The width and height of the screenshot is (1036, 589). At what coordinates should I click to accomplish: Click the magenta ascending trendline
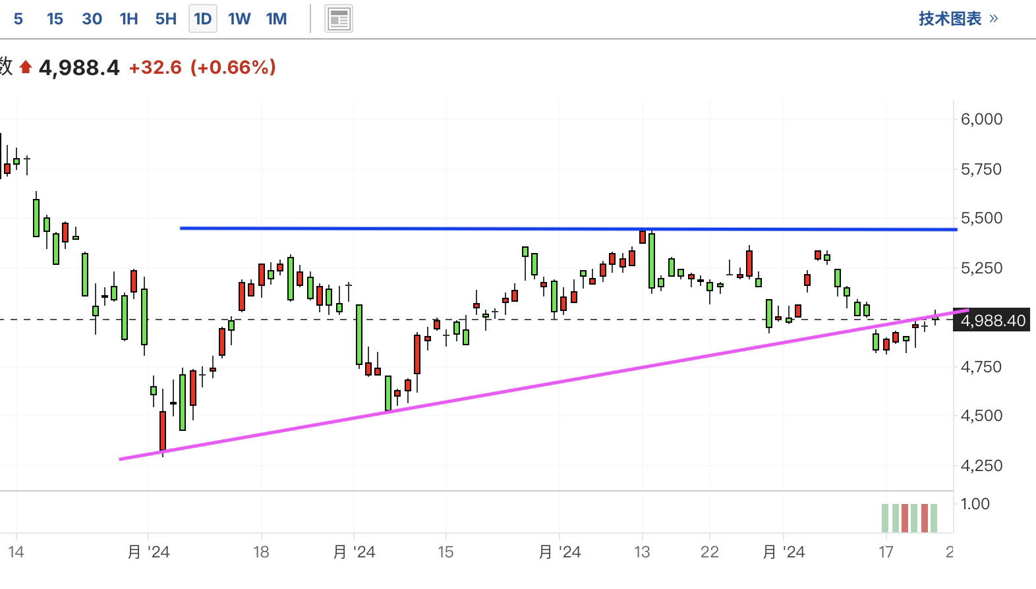(544, 384)
